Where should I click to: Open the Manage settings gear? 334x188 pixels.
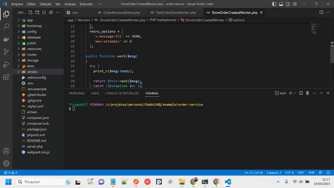(6, 163)
